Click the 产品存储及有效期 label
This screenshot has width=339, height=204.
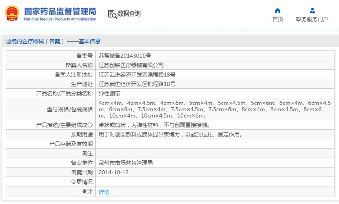point(71,144)
